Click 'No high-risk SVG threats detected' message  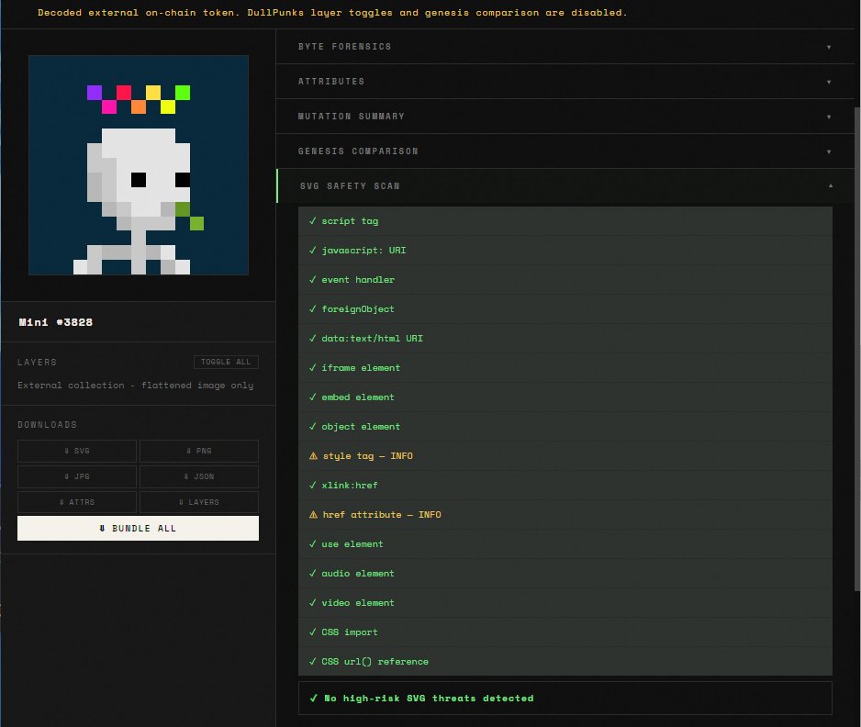pyautogui.click(x=429, y=699)
